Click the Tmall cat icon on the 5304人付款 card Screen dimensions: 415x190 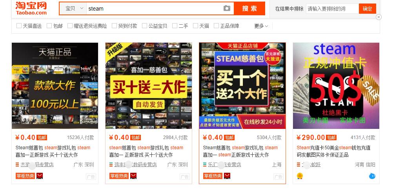pos(227,176)
